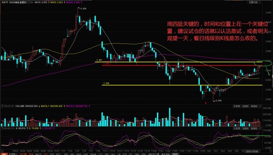Select the KDJ indicator tab
Image resolution: width=273 pixels, height=155 pixels.
pos(45,154)
